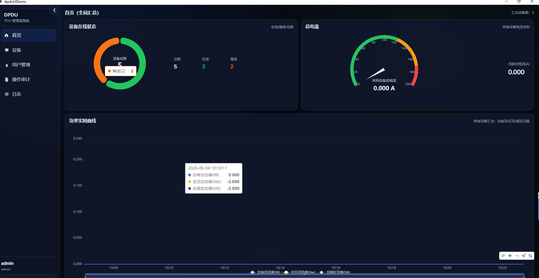
Task: Click the green IME logo icon
Action: point(503,256)
